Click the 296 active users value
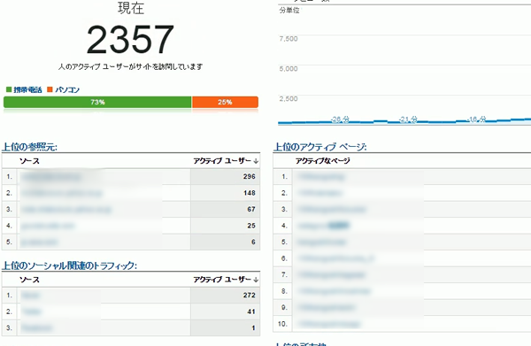Image resolution: width=531 pixels, height=346 pixels. tap(250, 176)
